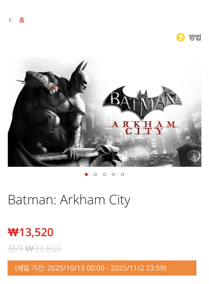Open the 방법 help label
The height and width of the screenshot is (284, 209).
(195, 38)
